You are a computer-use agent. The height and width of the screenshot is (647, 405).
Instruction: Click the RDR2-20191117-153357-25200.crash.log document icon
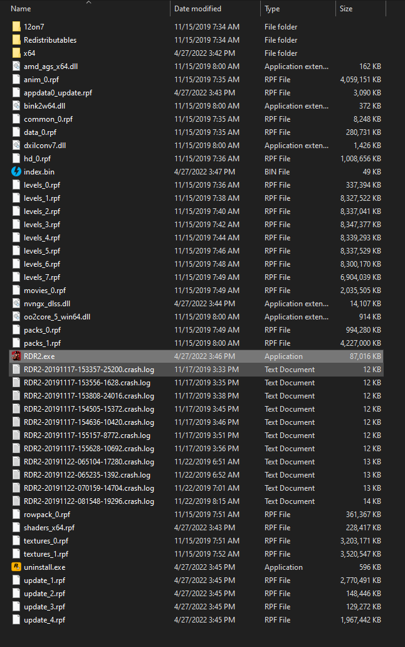pos(16,369)
